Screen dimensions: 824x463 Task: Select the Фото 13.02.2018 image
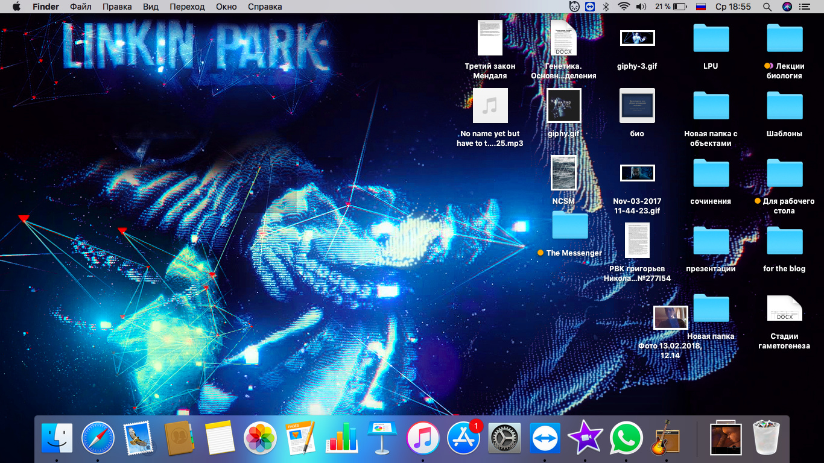tap(671, 318)
